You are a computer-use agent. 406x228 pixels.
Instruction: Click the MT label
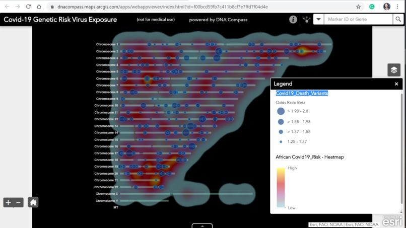tap(116, 207)
